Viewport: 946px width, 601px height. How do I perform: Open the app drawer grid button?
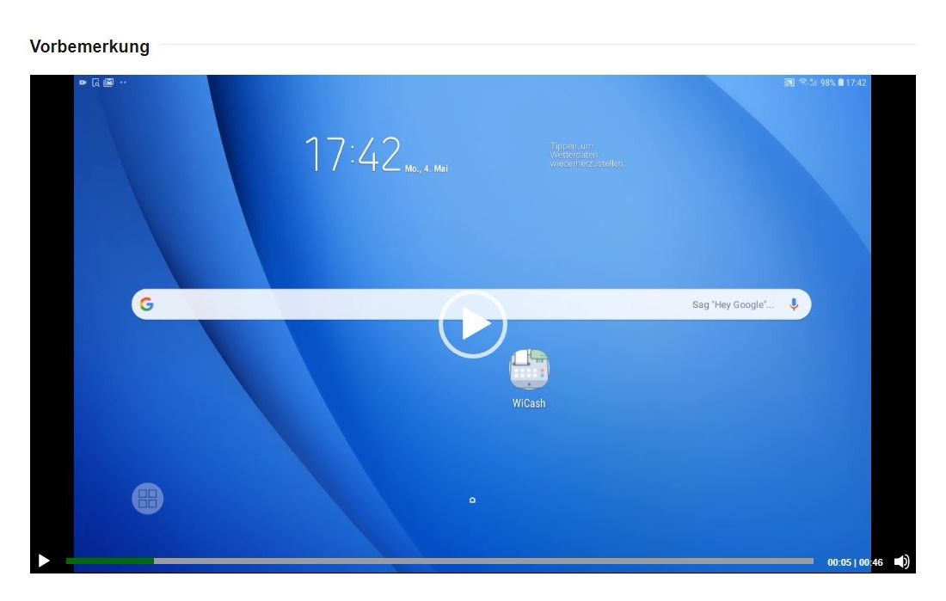pyautogui.click(x=147, y=499)
